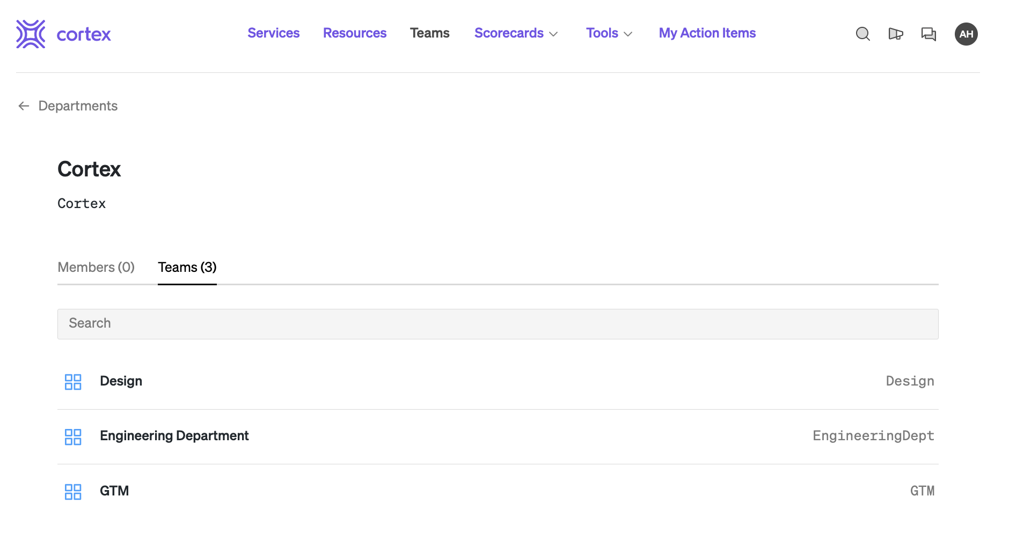Viewport: 1009px width, 548px height.
Task: Go back to Departments link
Action: click(x=78, y=106)
